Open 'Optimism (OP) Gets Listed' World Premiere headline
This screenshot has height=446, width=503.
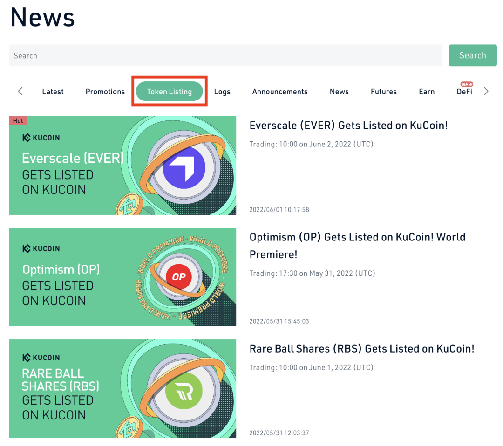(x=357, y=246)
